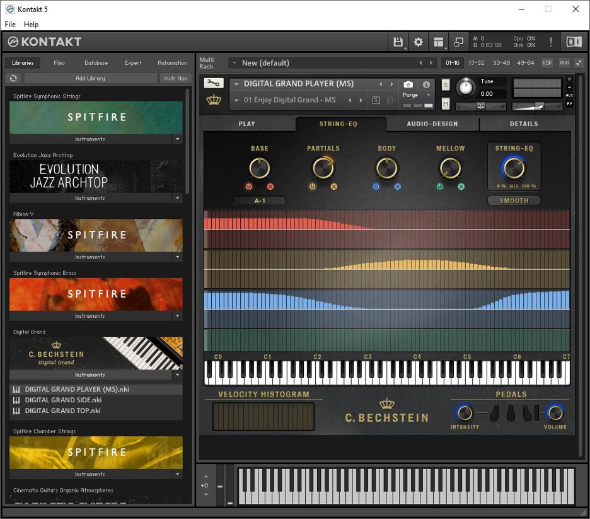Go to next multi with the right arrow
Screen dimensions: 590x519
[431, 63]
